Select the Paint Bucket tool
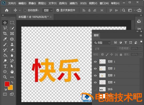 [x=5, y=56]
